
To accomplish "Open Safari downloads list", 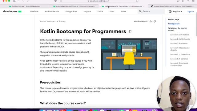I will click(178, 1).
